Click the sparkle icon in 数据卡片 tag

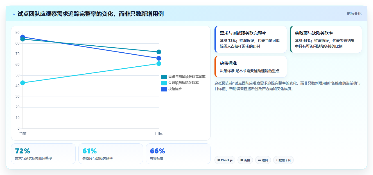(277, 160)
